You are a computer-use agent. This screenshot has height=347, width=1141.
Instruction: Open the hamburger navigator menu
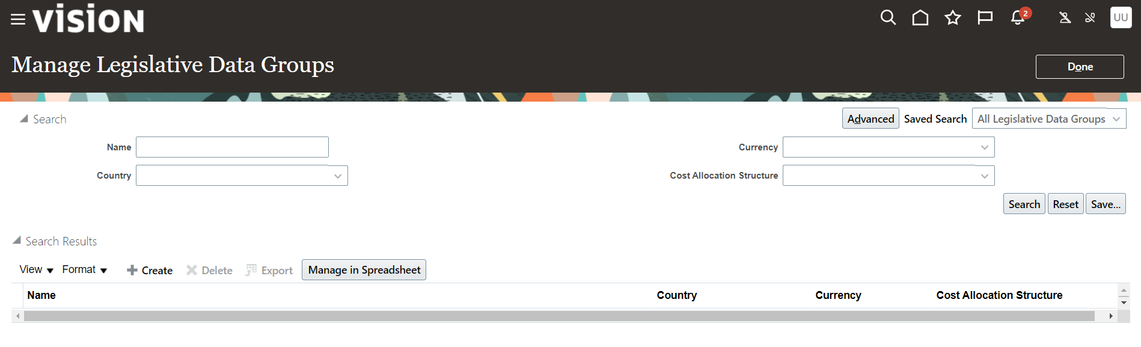point(18,20)
